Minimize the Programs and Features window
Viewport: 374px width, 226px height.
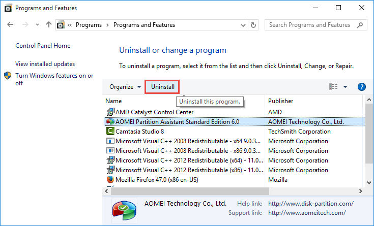(x=315, y=8)
